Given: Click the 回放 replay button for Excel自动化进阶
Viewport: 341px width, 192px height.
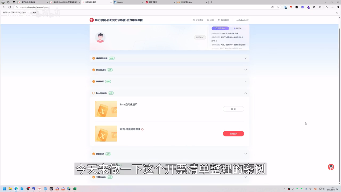Looking at the screenshot, I should click(x=233, y=109).
